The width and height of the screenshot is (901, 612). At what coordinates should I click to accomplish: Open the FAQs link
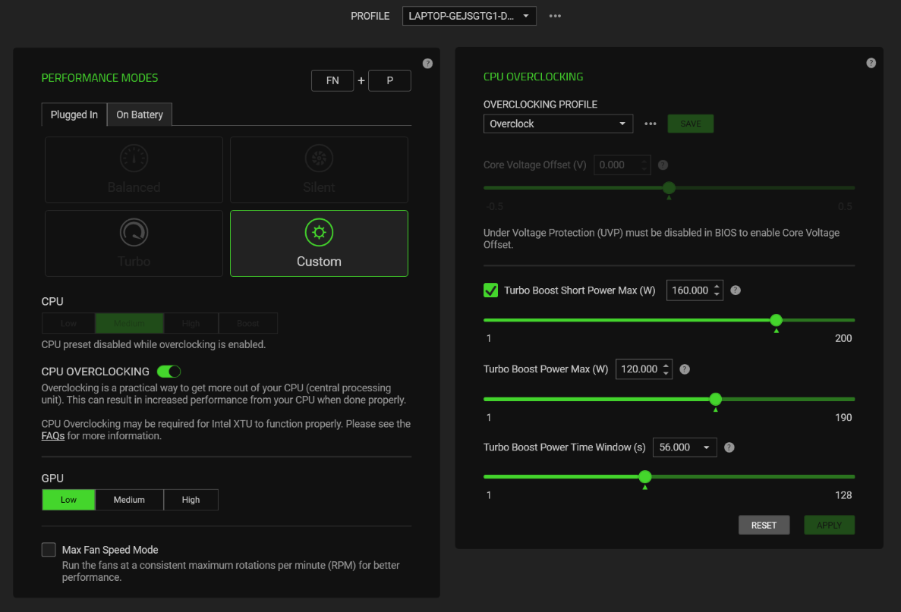pyautogui.click(x=53, y=435)
